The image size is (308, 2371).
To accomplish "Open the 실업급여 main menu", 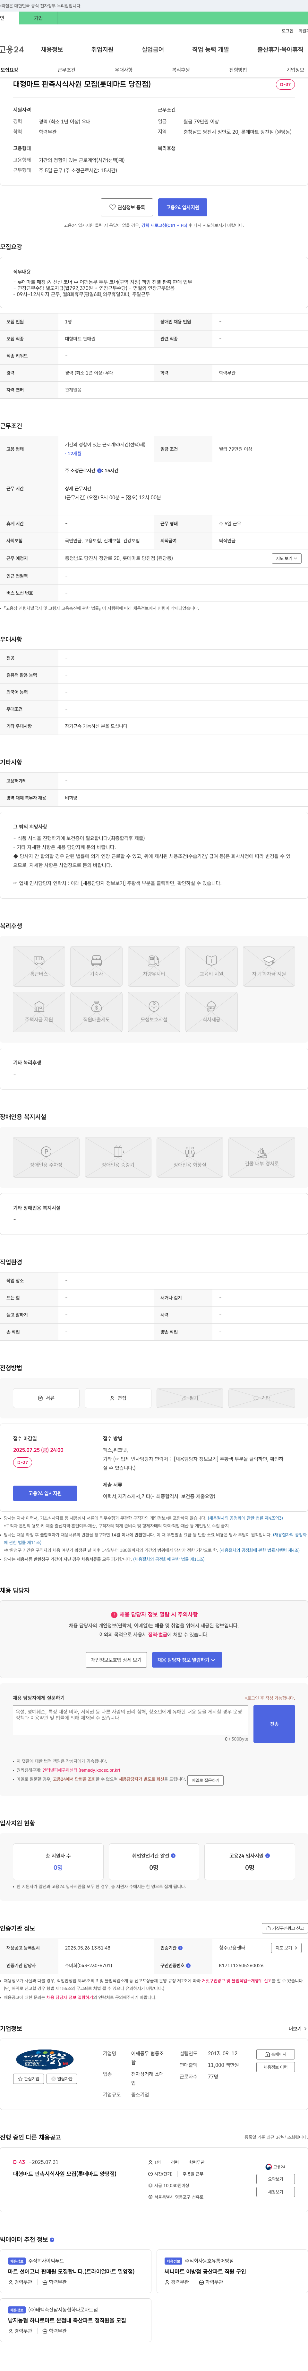I will coord(153,50).
